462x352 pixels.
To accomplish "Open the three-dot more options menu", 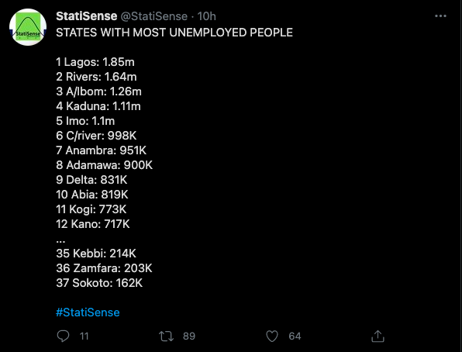I will (x=440, y=16).
